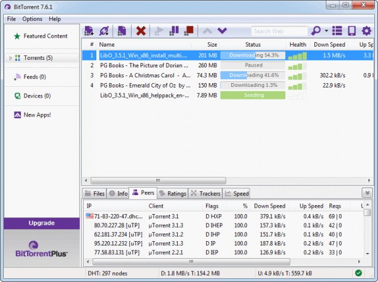Sort torrents by Health column
Viewport: 378px width, 282px height.
point(298,45)
